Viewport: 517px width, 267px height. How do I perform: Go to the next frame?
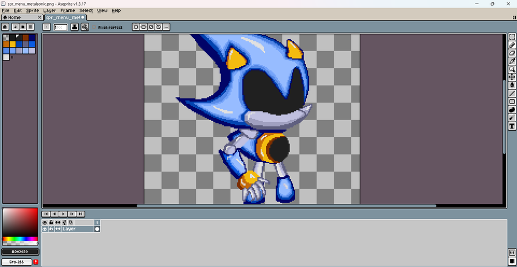pyautogui.click(x=72, y=214)
